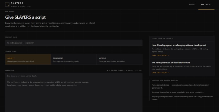Open 'How AI coding agents are changing software development' example
Screen dimensions: 219x112
179,45
